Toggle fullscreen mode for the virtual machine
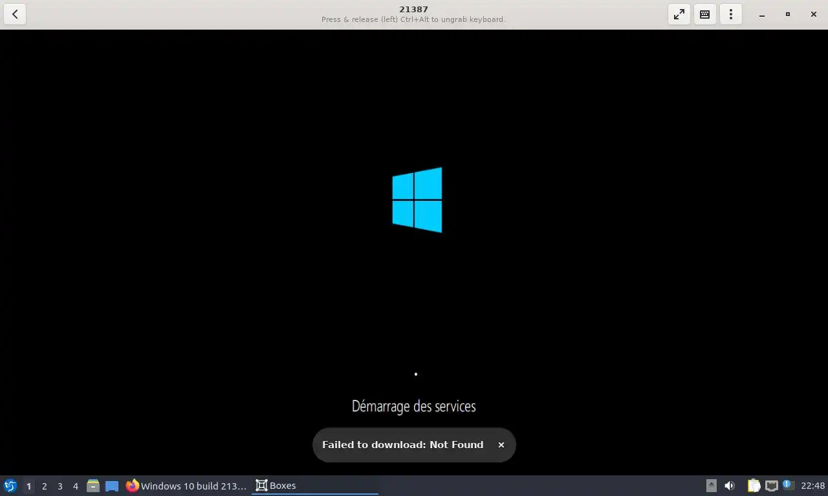Screen dimensions: 828x496 point(679,14)
